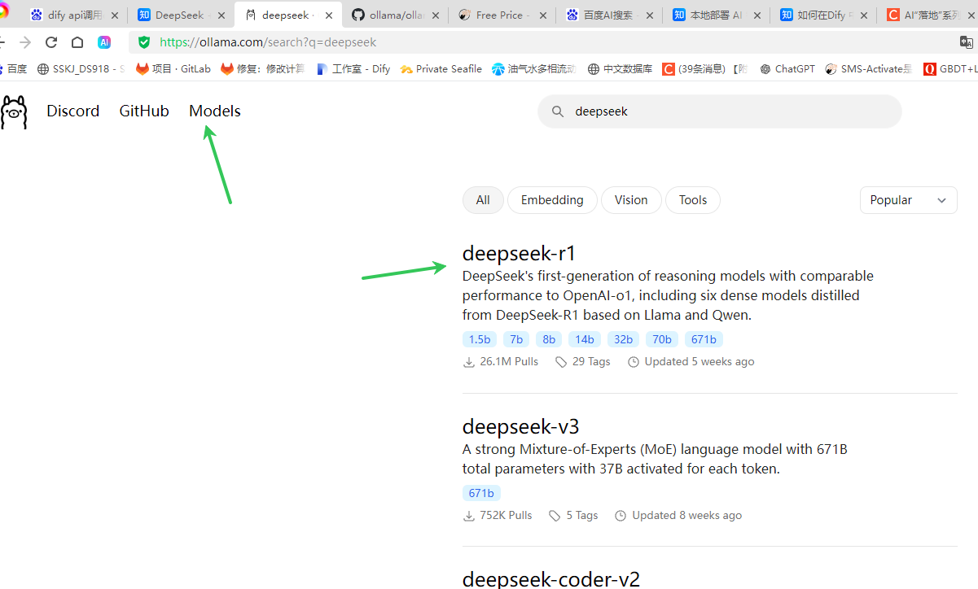Open the deepseek-v3 model

pos(520,426)
